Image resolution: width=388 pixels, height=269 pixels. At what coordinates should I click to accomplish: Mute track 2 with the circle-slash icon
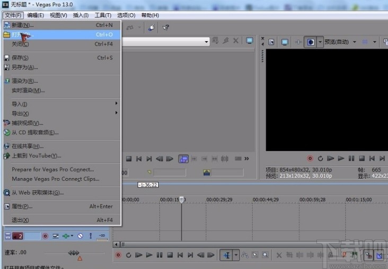point(80,236)
